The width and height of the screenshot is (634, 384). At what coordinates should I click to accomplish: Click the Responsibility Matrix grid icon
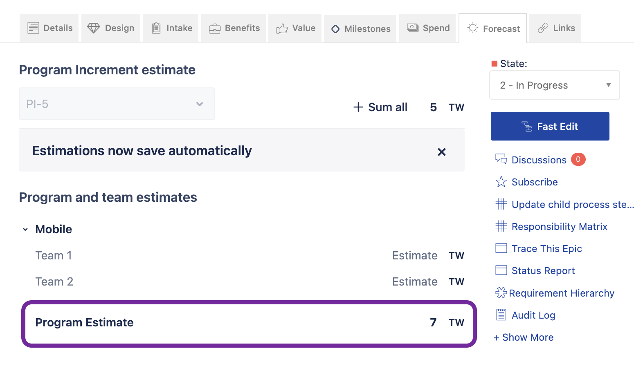point(501,226)
